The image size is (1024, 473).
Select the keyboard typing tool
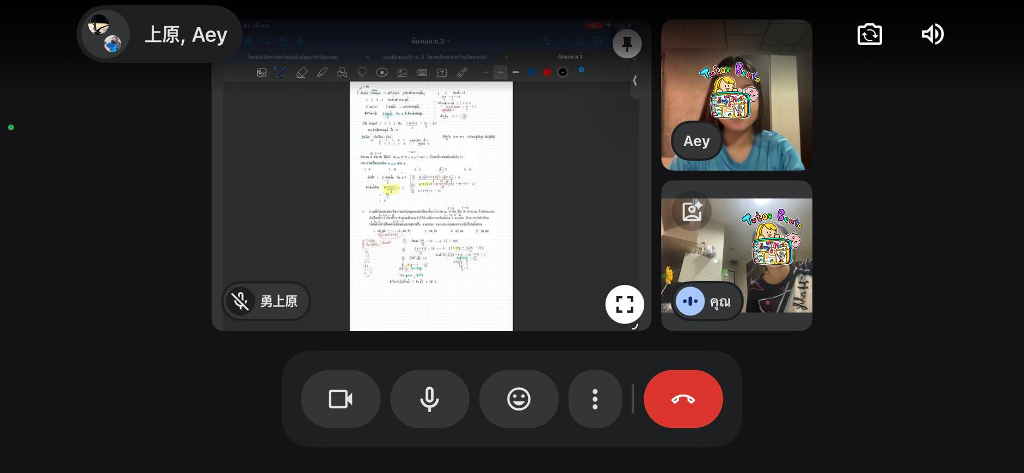422,72
